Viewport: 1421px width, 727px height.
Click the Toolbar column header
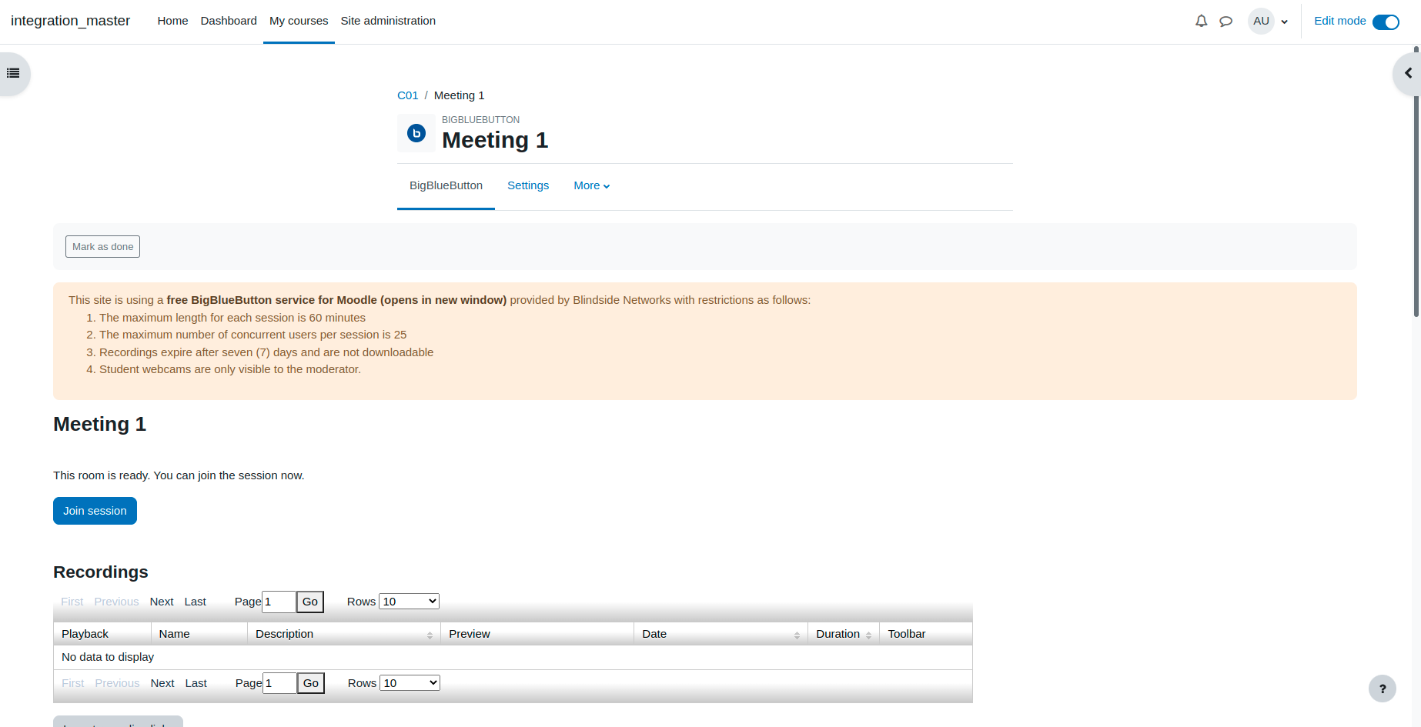tap(926, 634)
